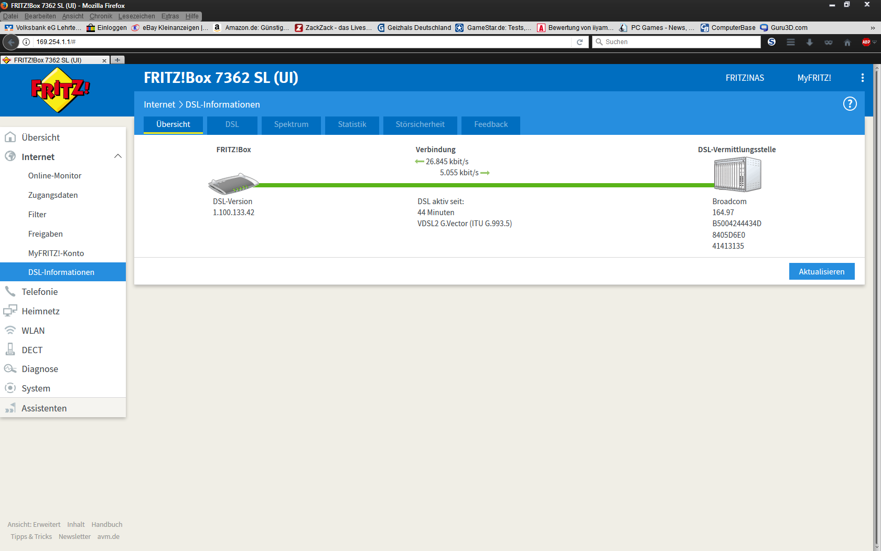Open the Datei menu
The width and height of the screenshot is (881, 551).
(x=10, y=16)
